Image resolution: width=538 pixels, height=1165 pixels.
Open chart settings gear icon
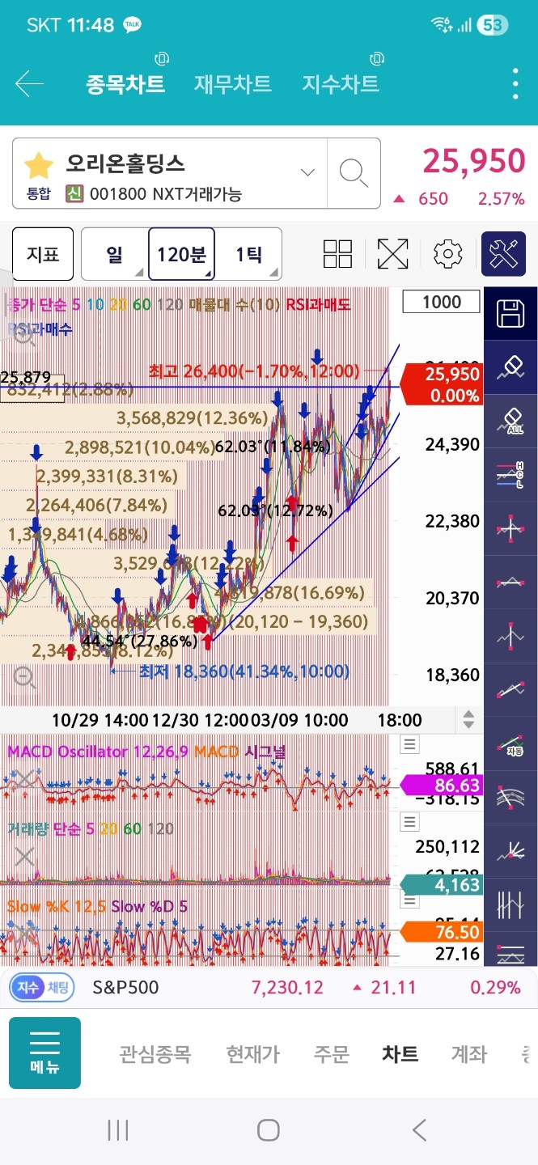click(x=447, y=254)
